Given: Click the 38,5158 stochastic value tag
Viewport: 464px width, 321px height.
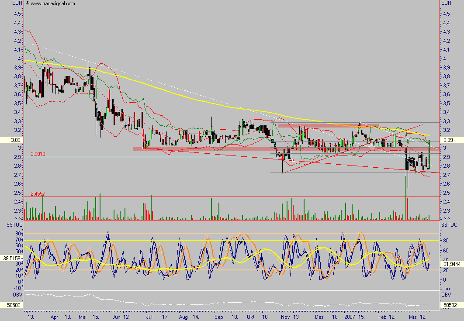Looking at the screenshot, I should [x=12, y=258].
